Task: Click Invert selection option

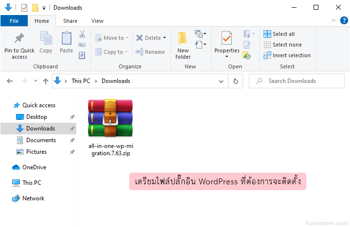Action: coord(287,55)
